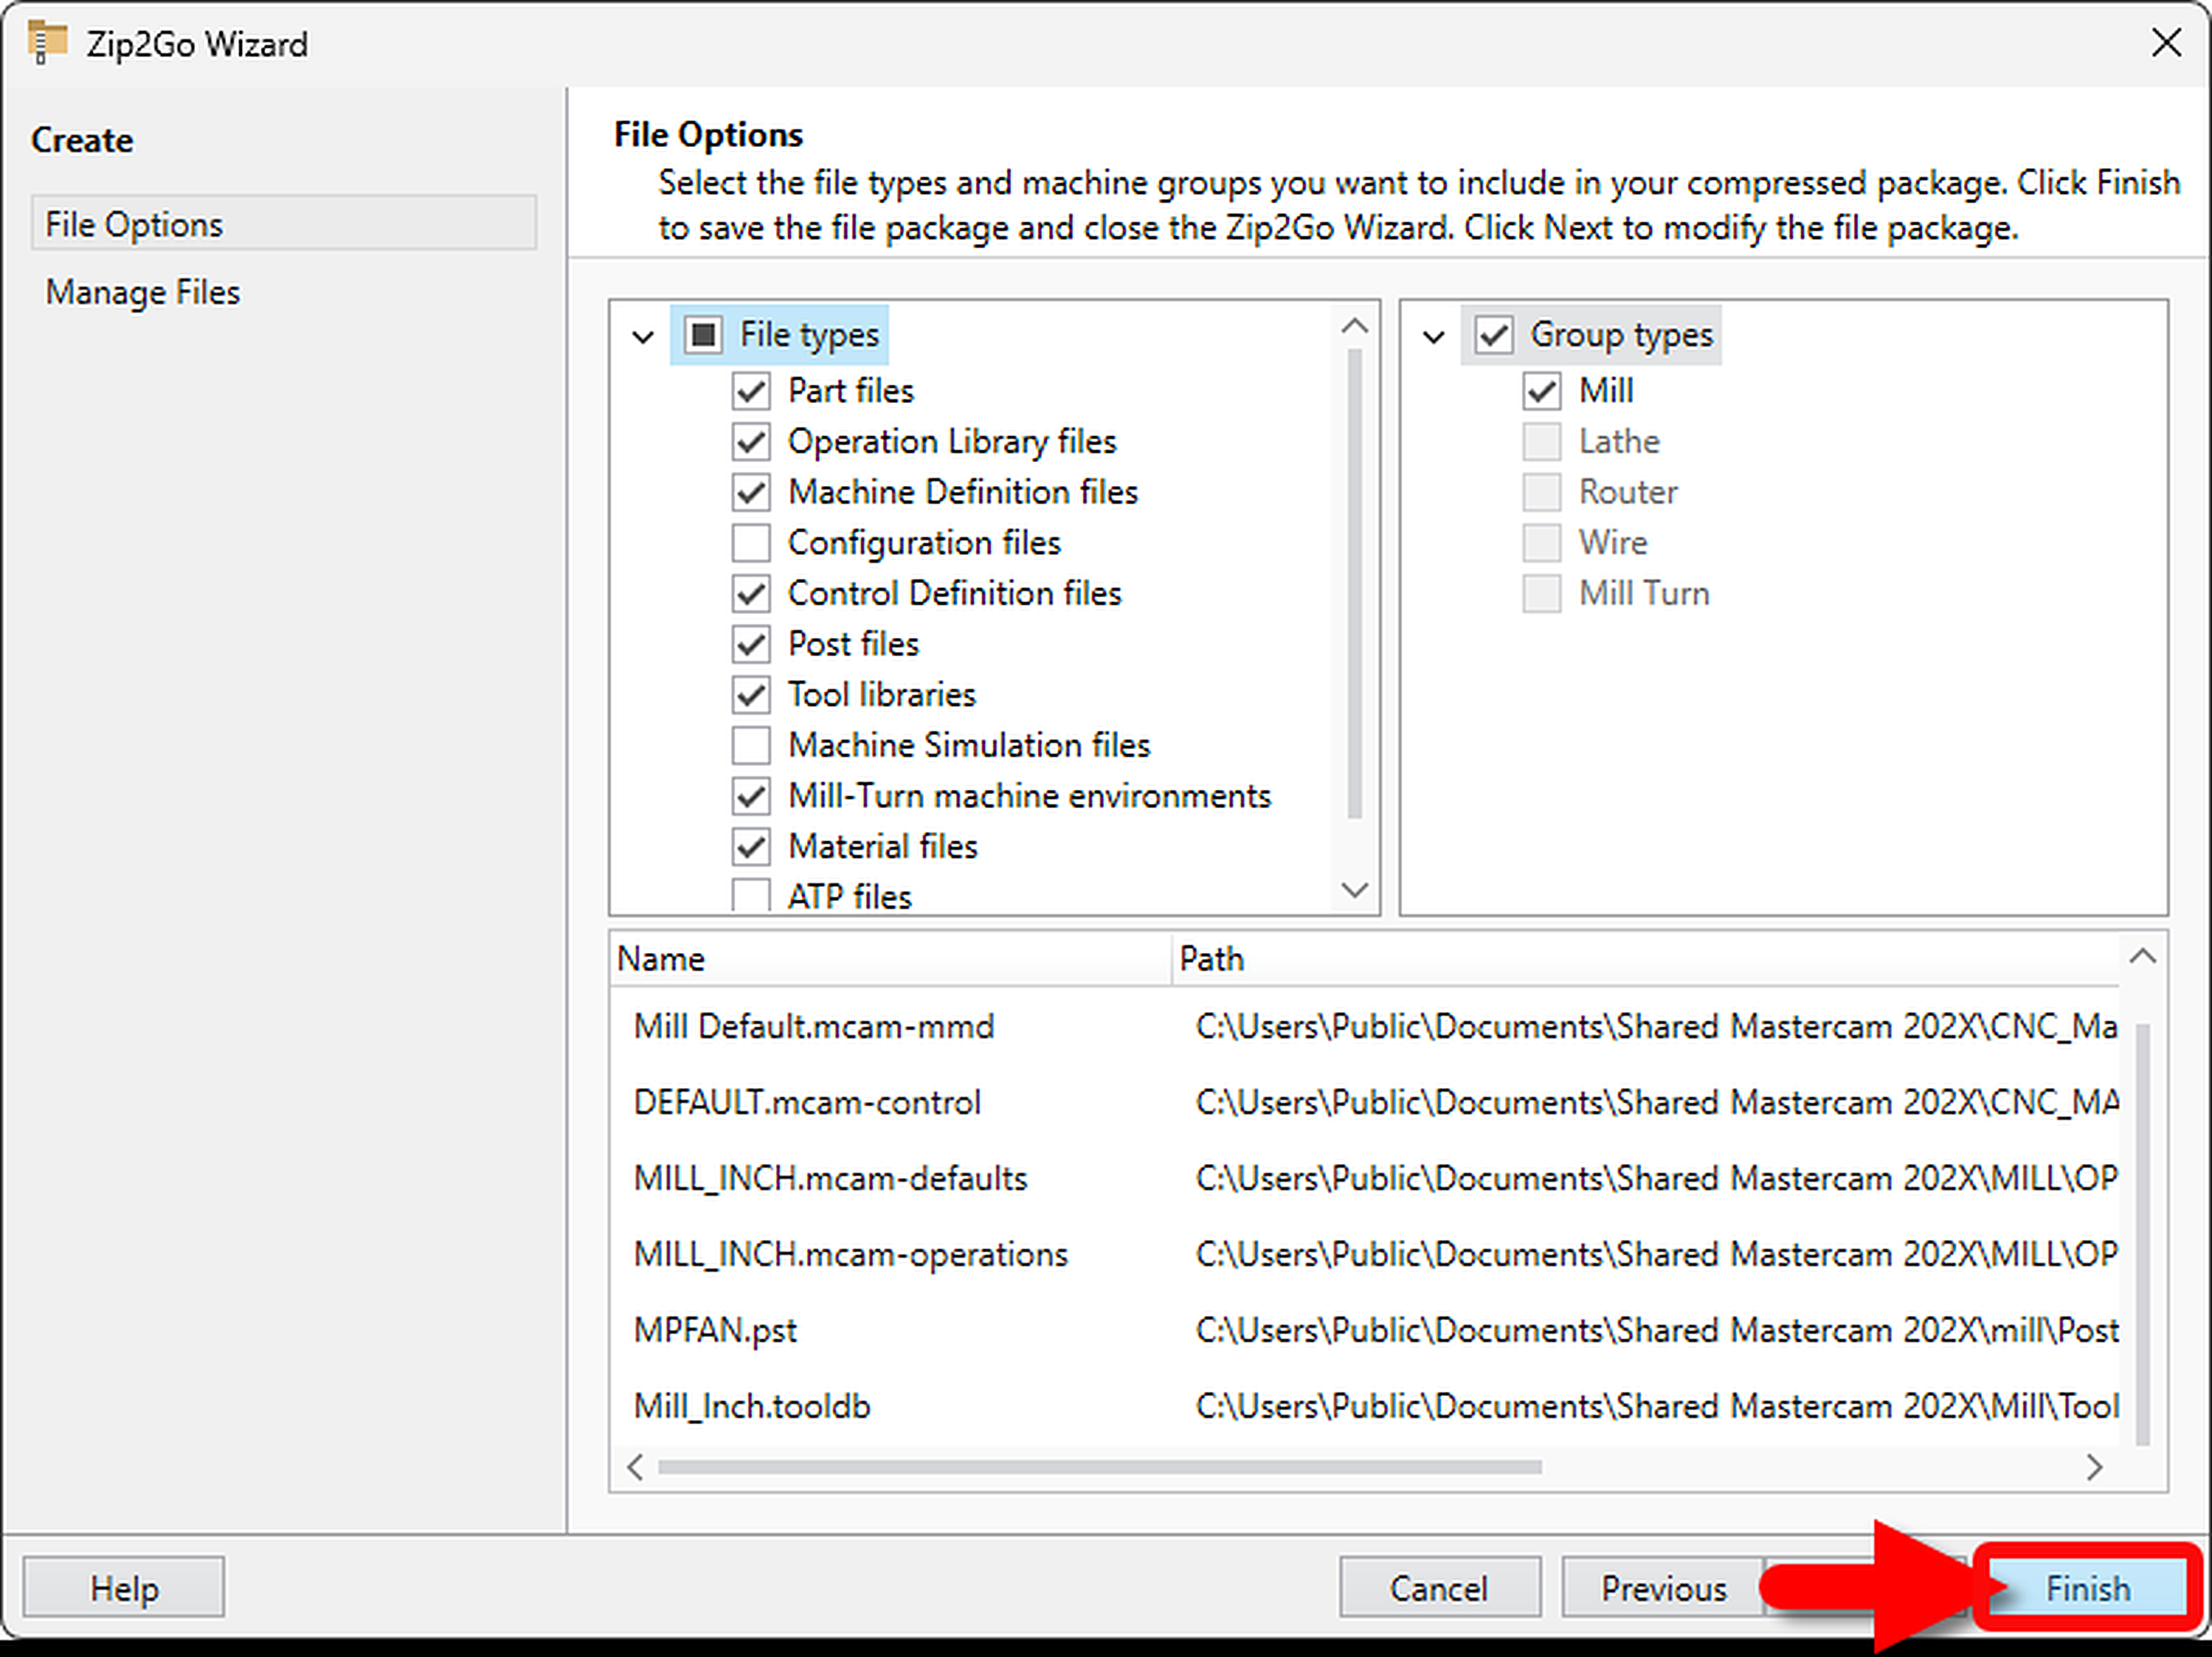Select Mill_Inch.tooldb file row
The height and width of the screenshot is (1657, 2212).
[1365, 1406]
